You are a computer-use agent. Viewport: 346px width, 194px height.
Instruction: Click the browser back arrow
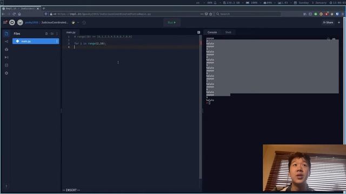tap(3, 14)
